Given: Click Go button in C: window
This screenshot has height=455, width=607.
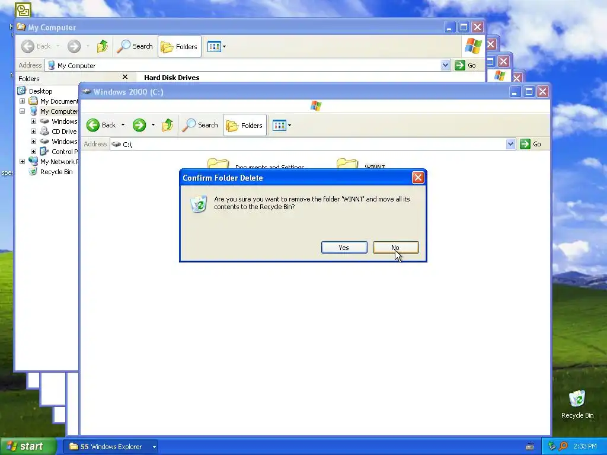Looking at the screenshot, I should point(531,144).
